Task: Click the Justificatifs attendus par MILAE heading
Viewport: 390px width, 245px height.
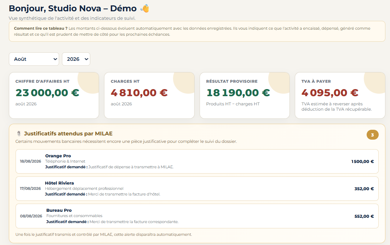Action: point(68,134)
